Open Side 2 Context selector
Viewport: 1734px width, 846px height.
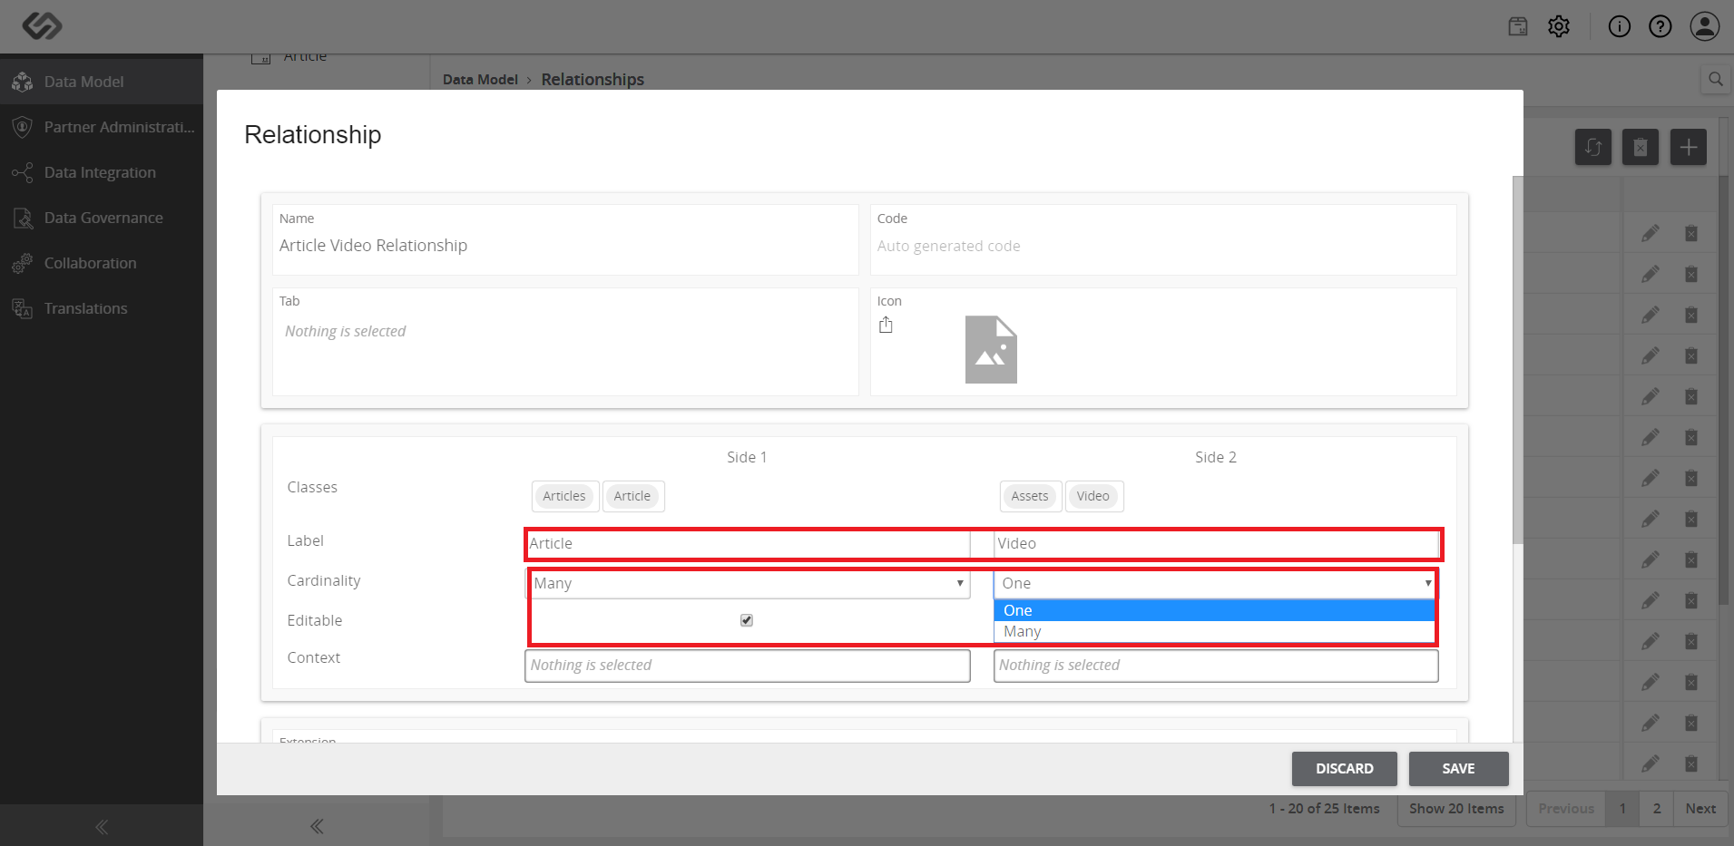pyautogui.click(x=1216, y=666)
